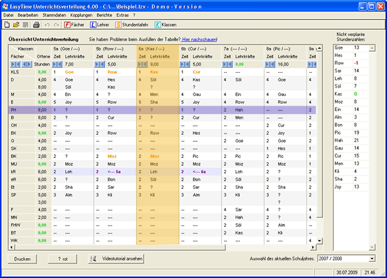Toggle column width icon for class 6b
The image size is (387, 278).
pos(185,65)
